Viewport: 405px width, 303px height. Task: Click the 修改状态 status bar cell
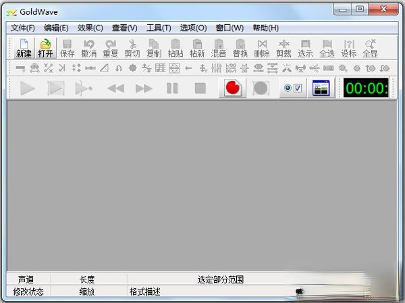point(28,292)
